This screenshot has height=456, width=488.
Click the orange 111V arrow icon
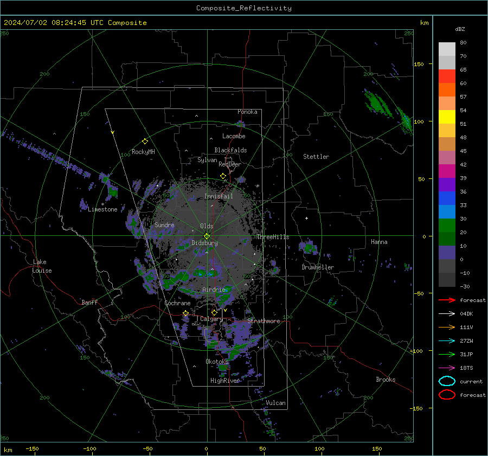(x=447, y=327)
